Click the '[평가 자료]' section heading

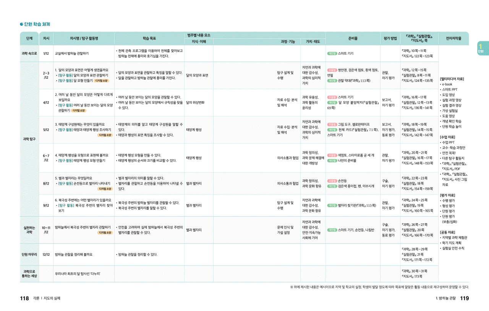(447, 195)
